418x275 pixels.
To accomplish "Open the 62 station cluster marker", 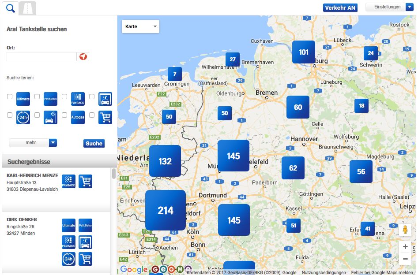I will [293, 168].
